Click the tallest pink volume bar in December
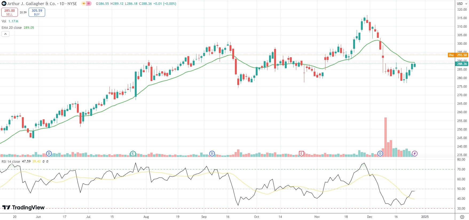469x220 pixels. (x=385, y=137)
